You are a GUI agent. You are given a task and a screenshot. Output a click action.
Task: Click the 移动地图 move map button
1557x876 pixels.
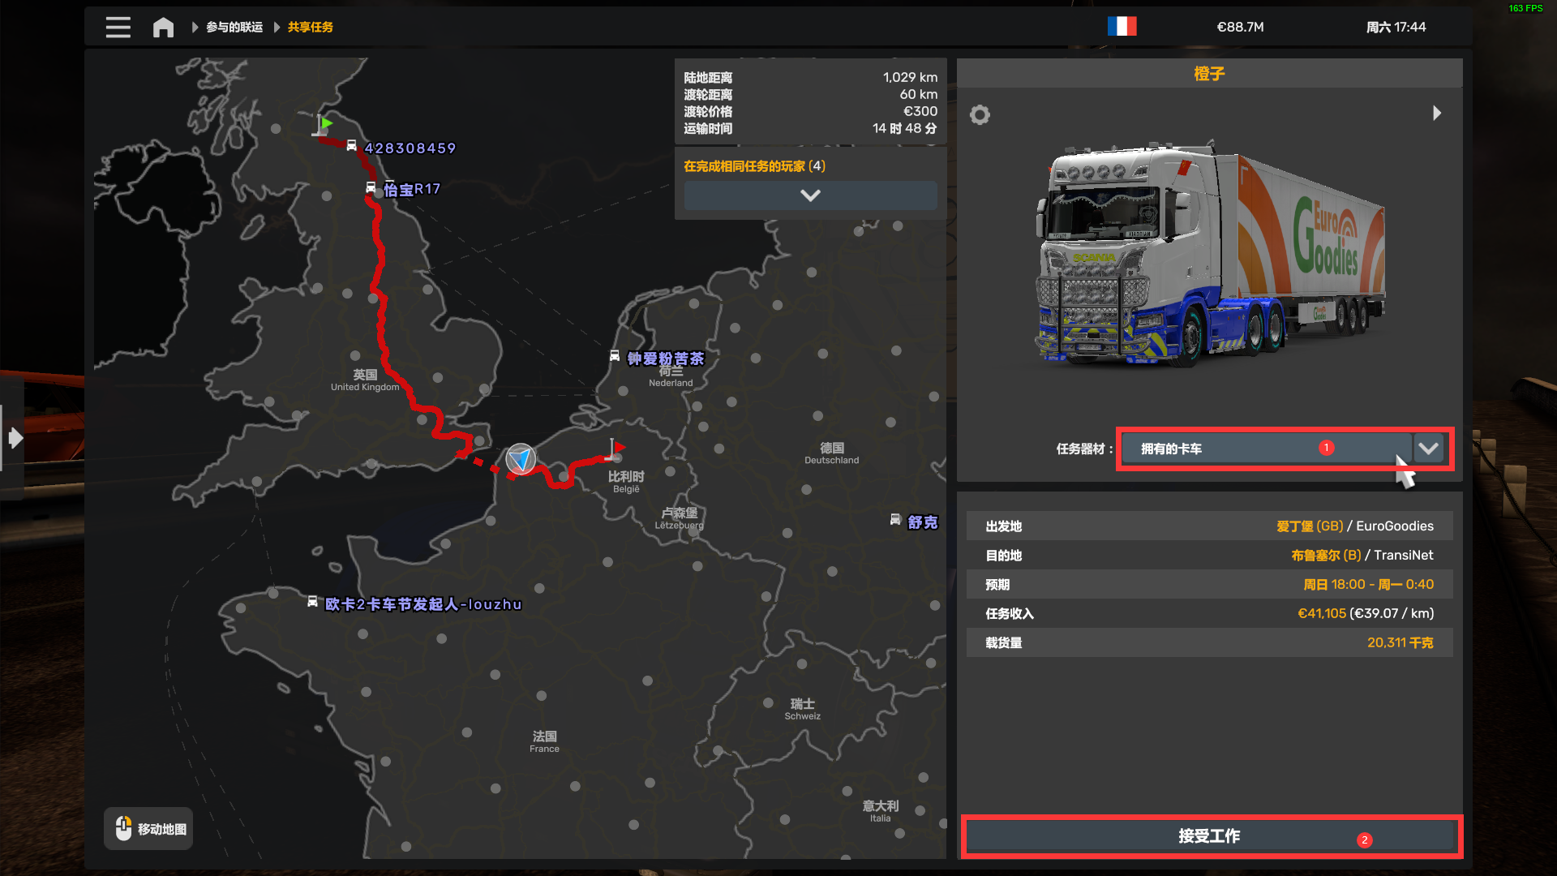point(148,829)
